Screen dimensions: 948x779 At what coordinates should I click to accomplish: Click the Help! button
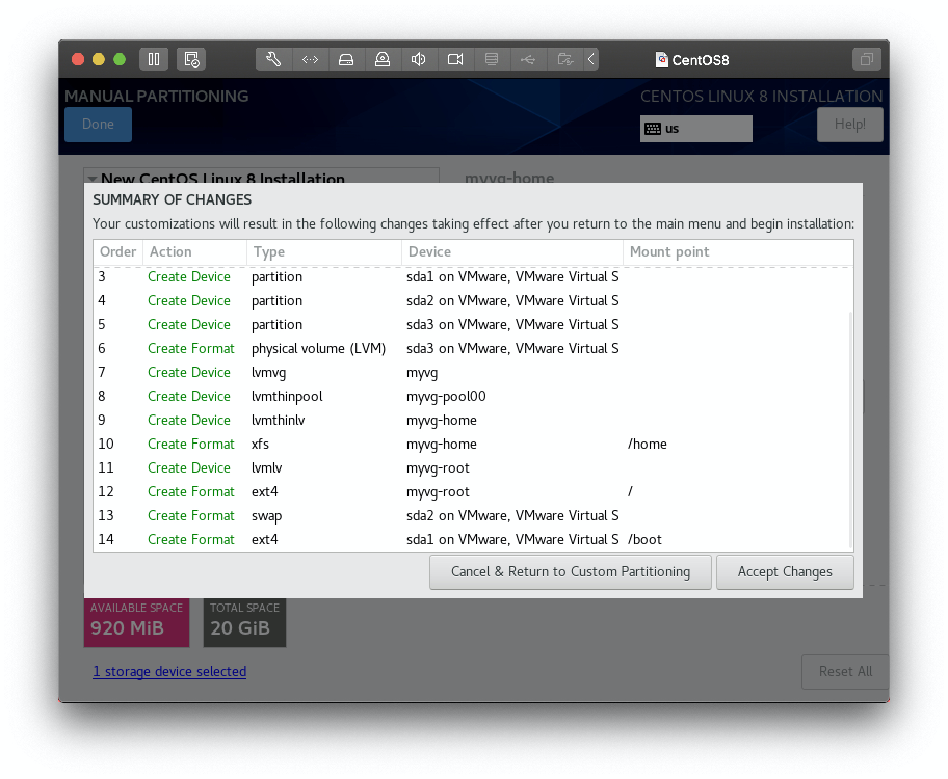tap(850, 124)
